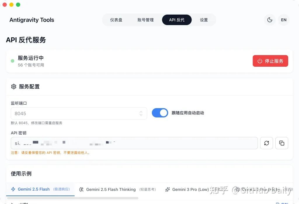299x204 pixels.
Task: Select the API 反代 tab
Action: [x=177, y=20]
